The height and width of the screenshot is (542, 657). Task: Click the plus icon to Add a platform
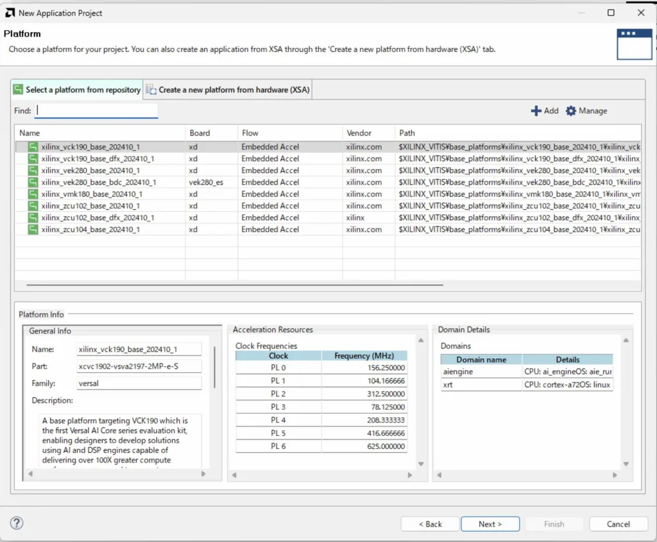[x=536, y=111]
